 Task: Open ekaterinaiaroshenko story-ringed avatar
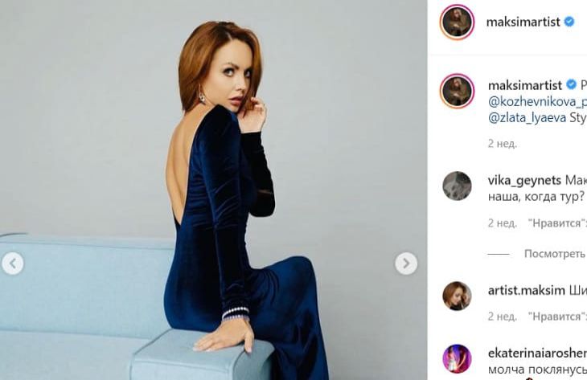(457, 358)
